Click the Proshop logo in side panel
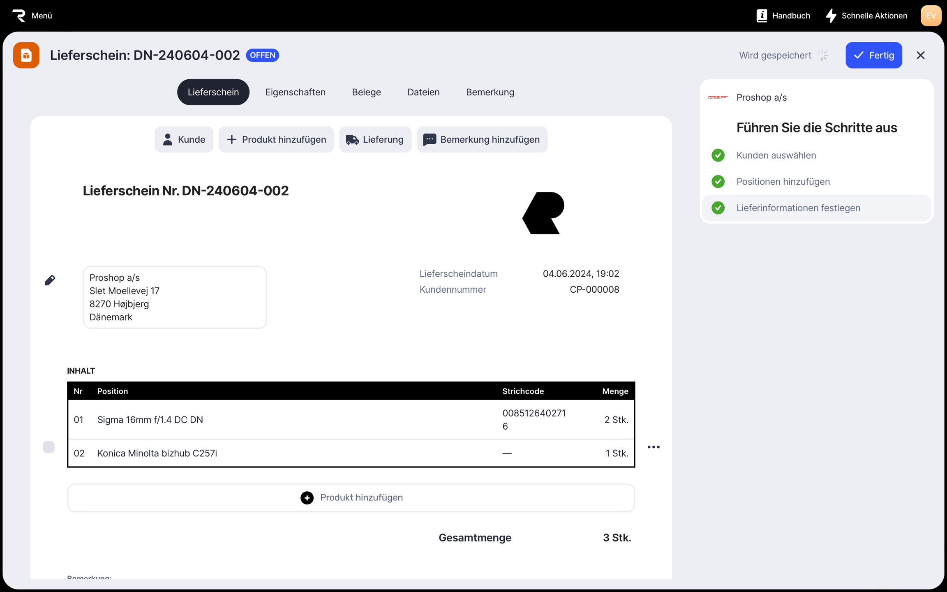Screen dimensions: 947x592 (718, 97)
